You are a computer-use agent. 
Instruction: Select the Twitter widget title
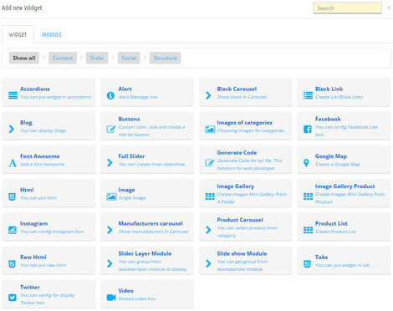point(30,287)
